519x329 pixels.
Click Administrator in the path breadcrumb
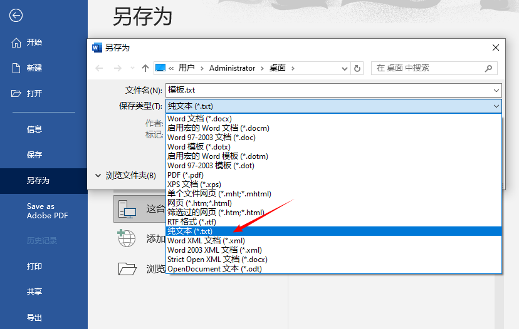[x=232, y=68]
